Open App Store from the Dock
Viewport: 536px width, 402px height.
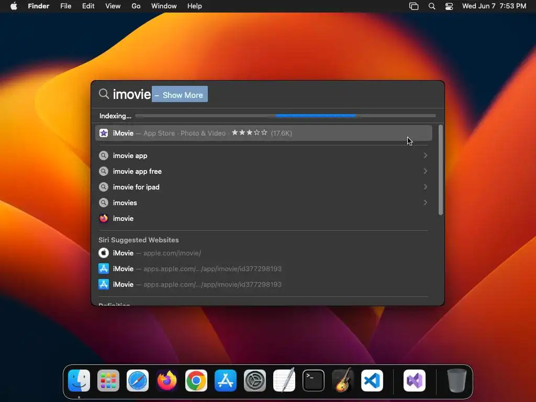(x=226, y=381)
